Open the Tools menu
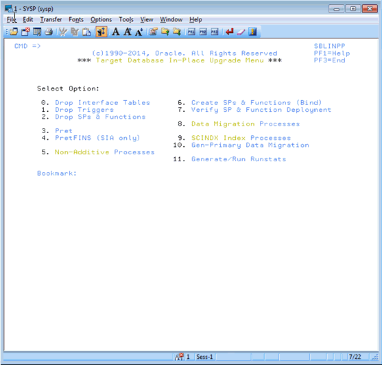This screenshot has height=365, width=382. coord(126,19)
